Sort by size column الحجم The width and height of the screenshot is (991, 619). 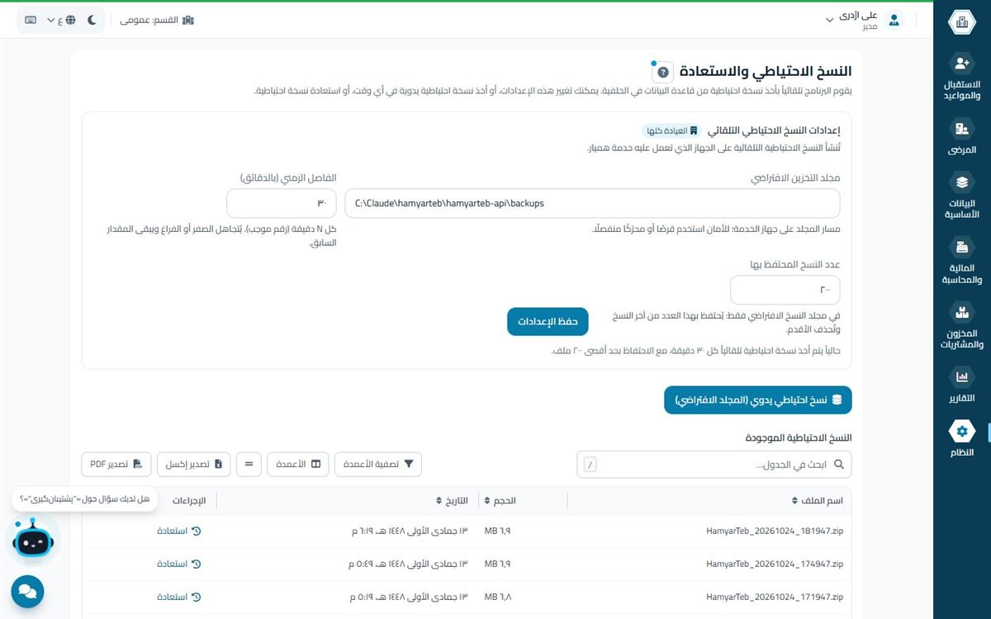[500, 501]
